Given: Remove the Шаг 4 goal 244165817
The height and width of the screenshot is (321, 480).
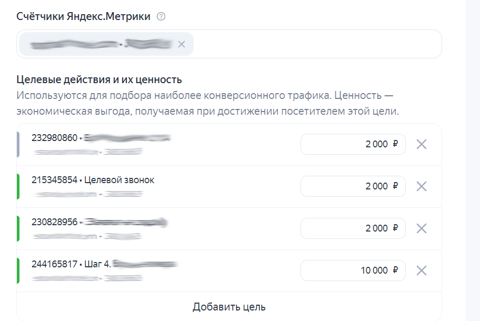Looking at the screenshot, I should click(421, 270).
